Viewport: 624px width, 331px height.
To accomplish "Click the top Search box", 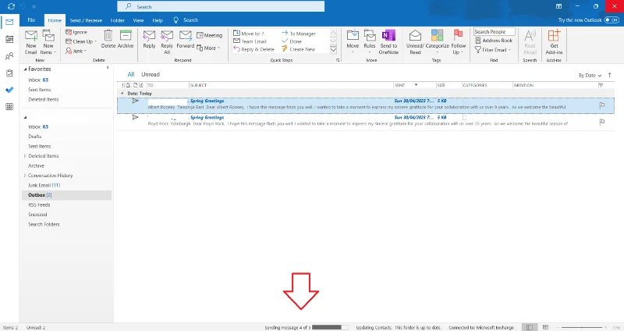I will click(x=221, y=7).
